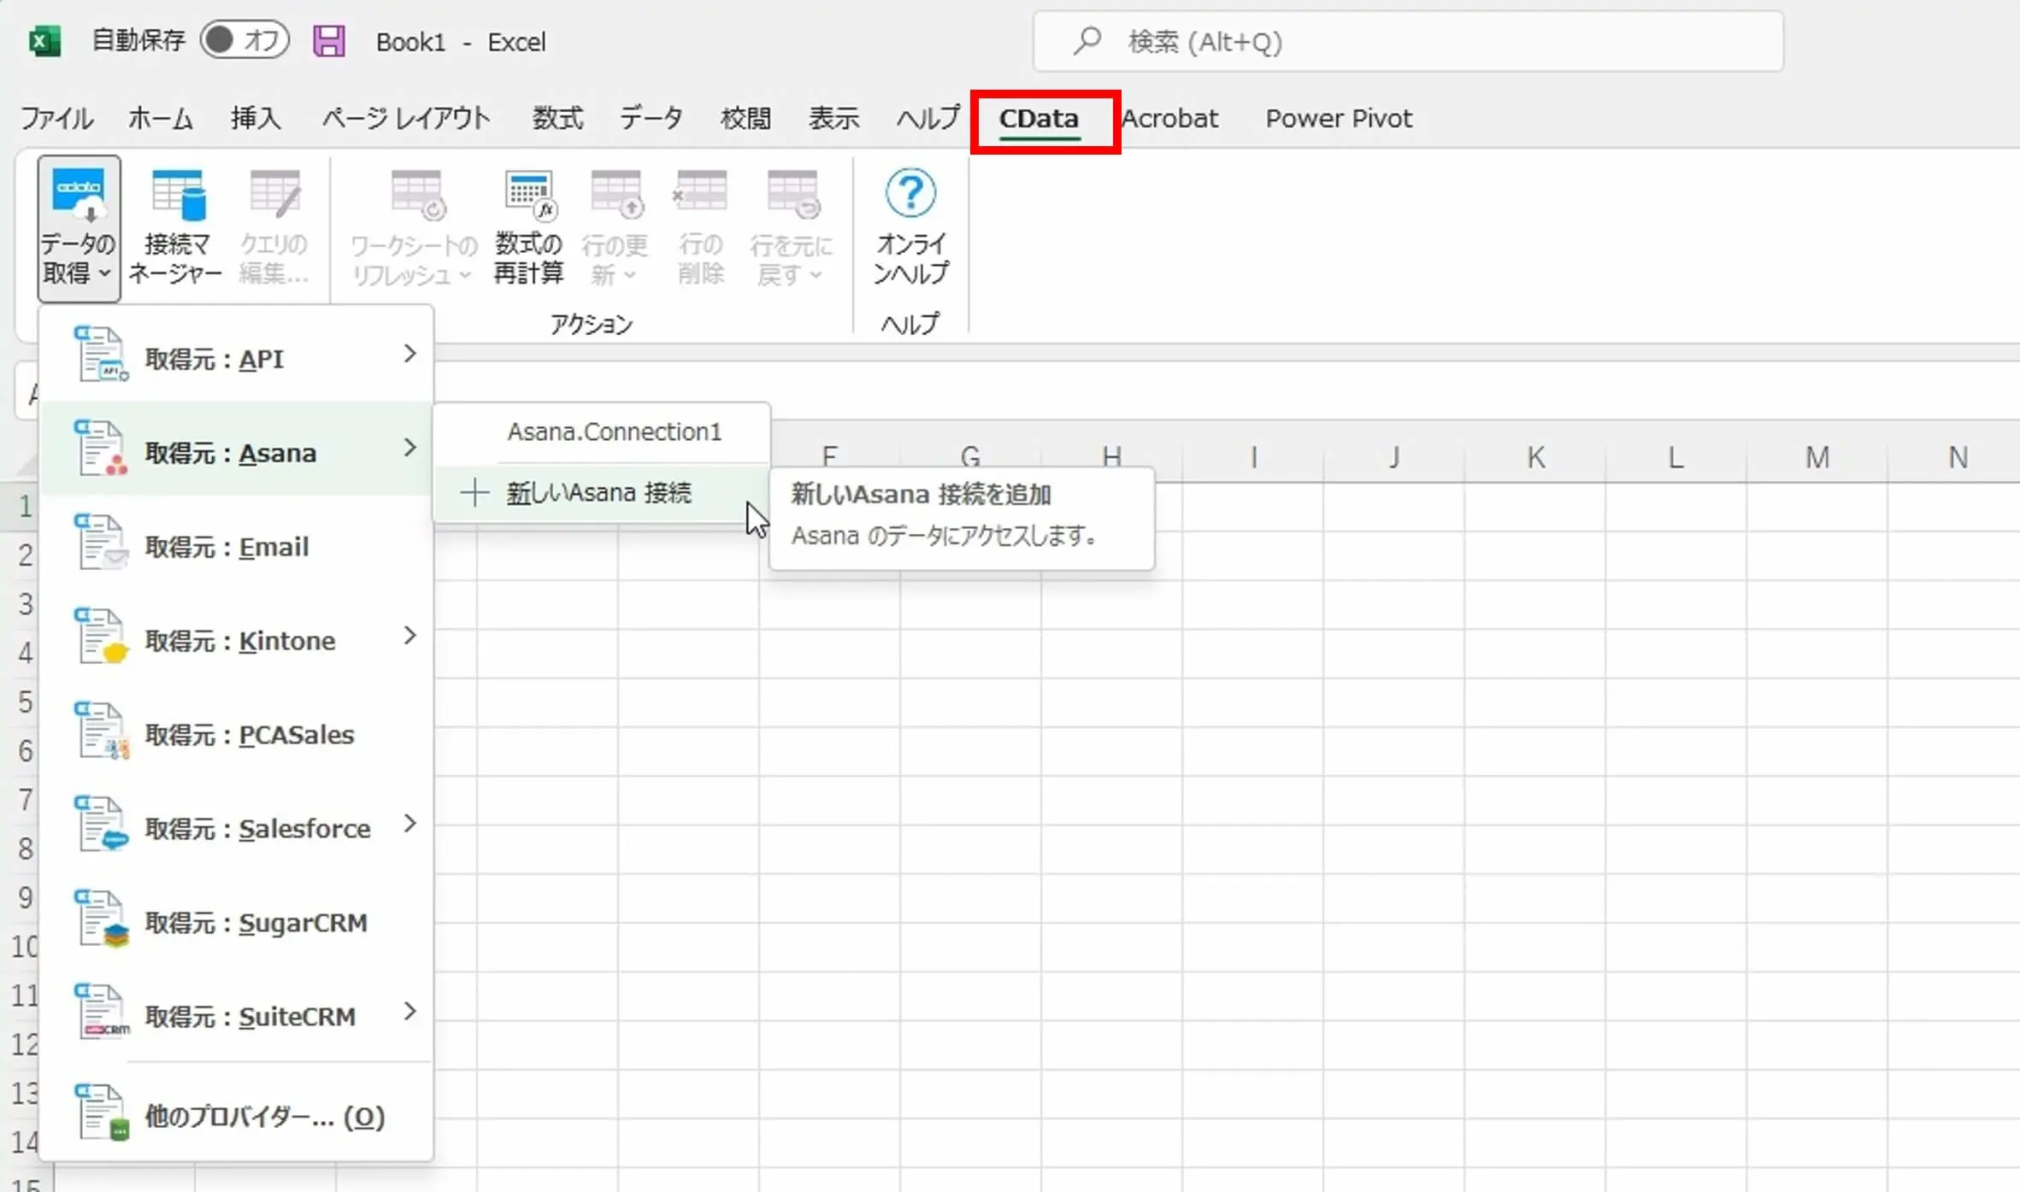Click the purple save icon in title bar
Screen dimensions: 2020x1192
coord(329,41)
